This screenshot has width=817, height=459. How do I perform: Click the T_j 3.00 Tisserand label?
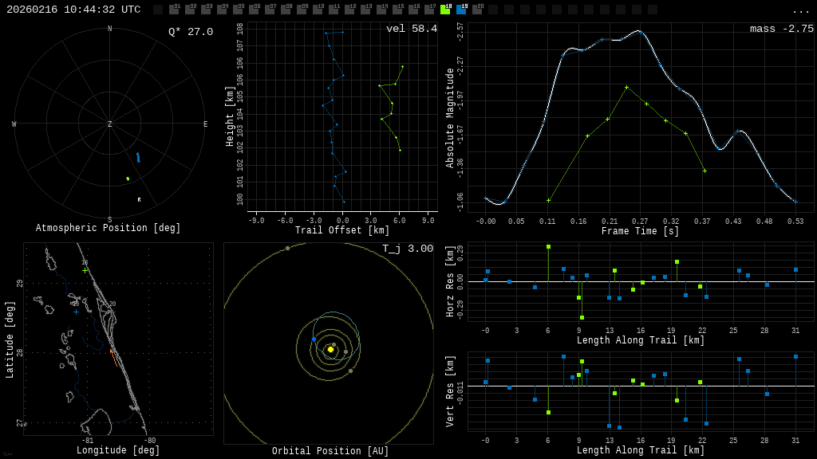407,249
